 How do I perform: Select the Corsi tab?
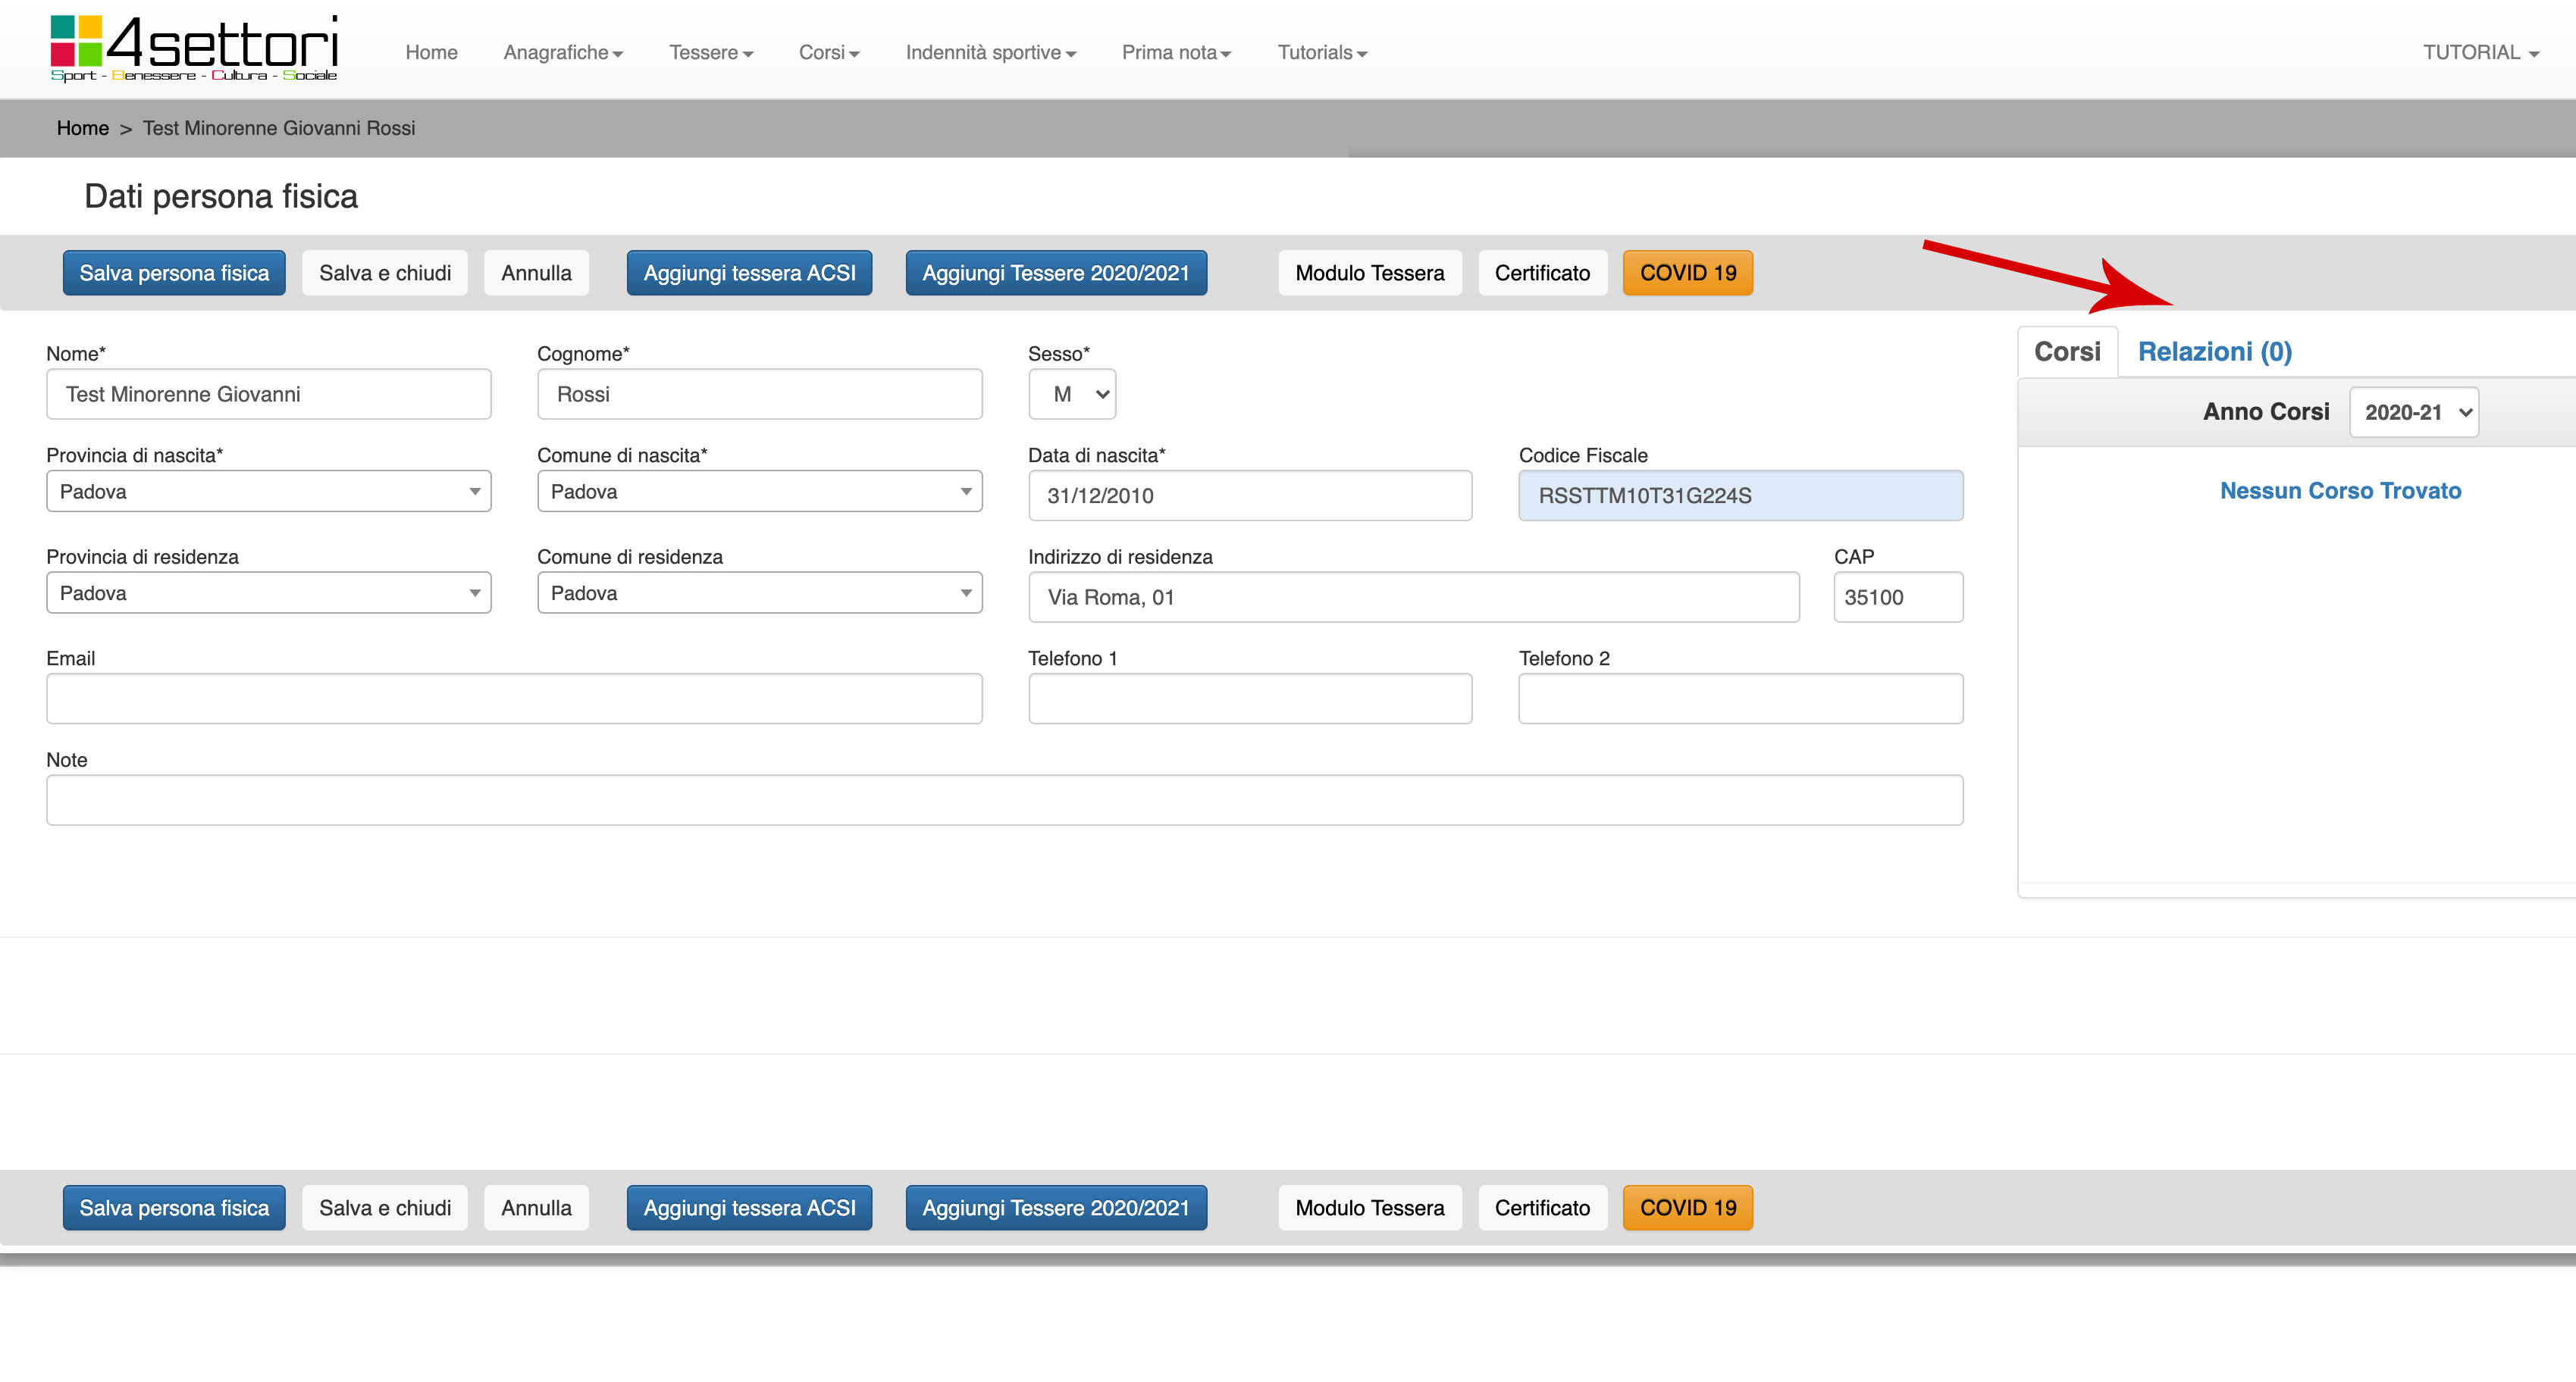[x=2066, y=352]
